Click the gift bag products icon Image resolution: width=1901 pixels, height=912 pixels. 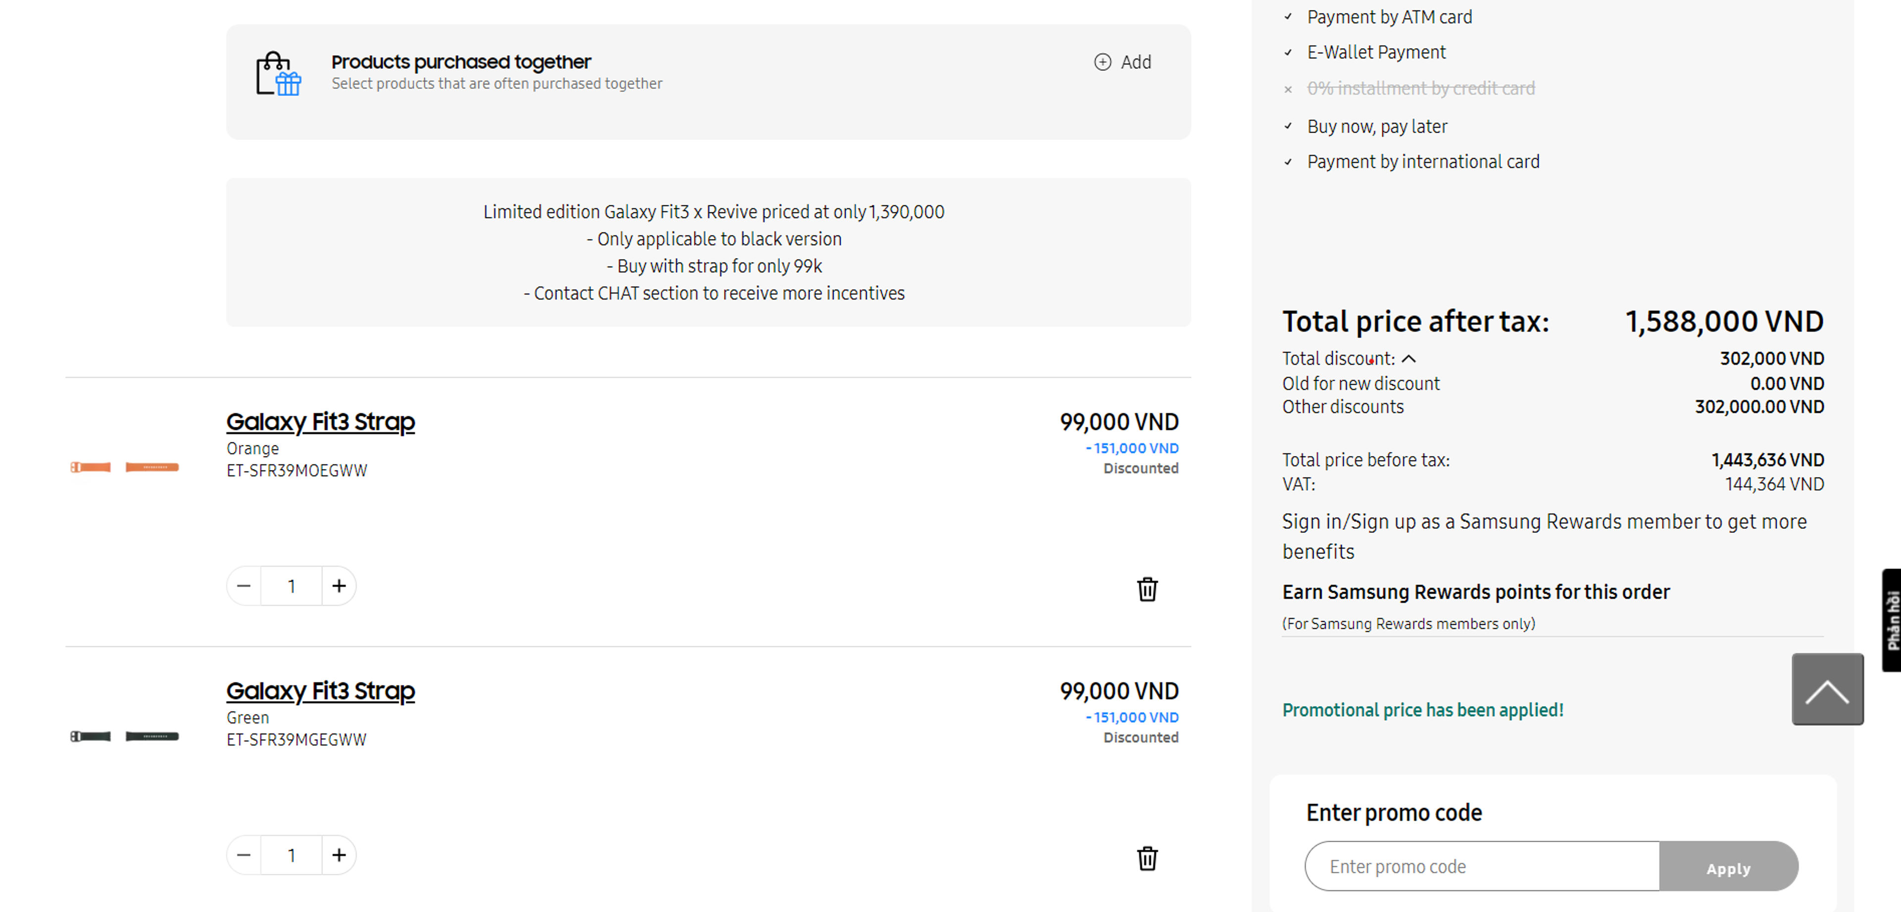[x=278, y=73]
